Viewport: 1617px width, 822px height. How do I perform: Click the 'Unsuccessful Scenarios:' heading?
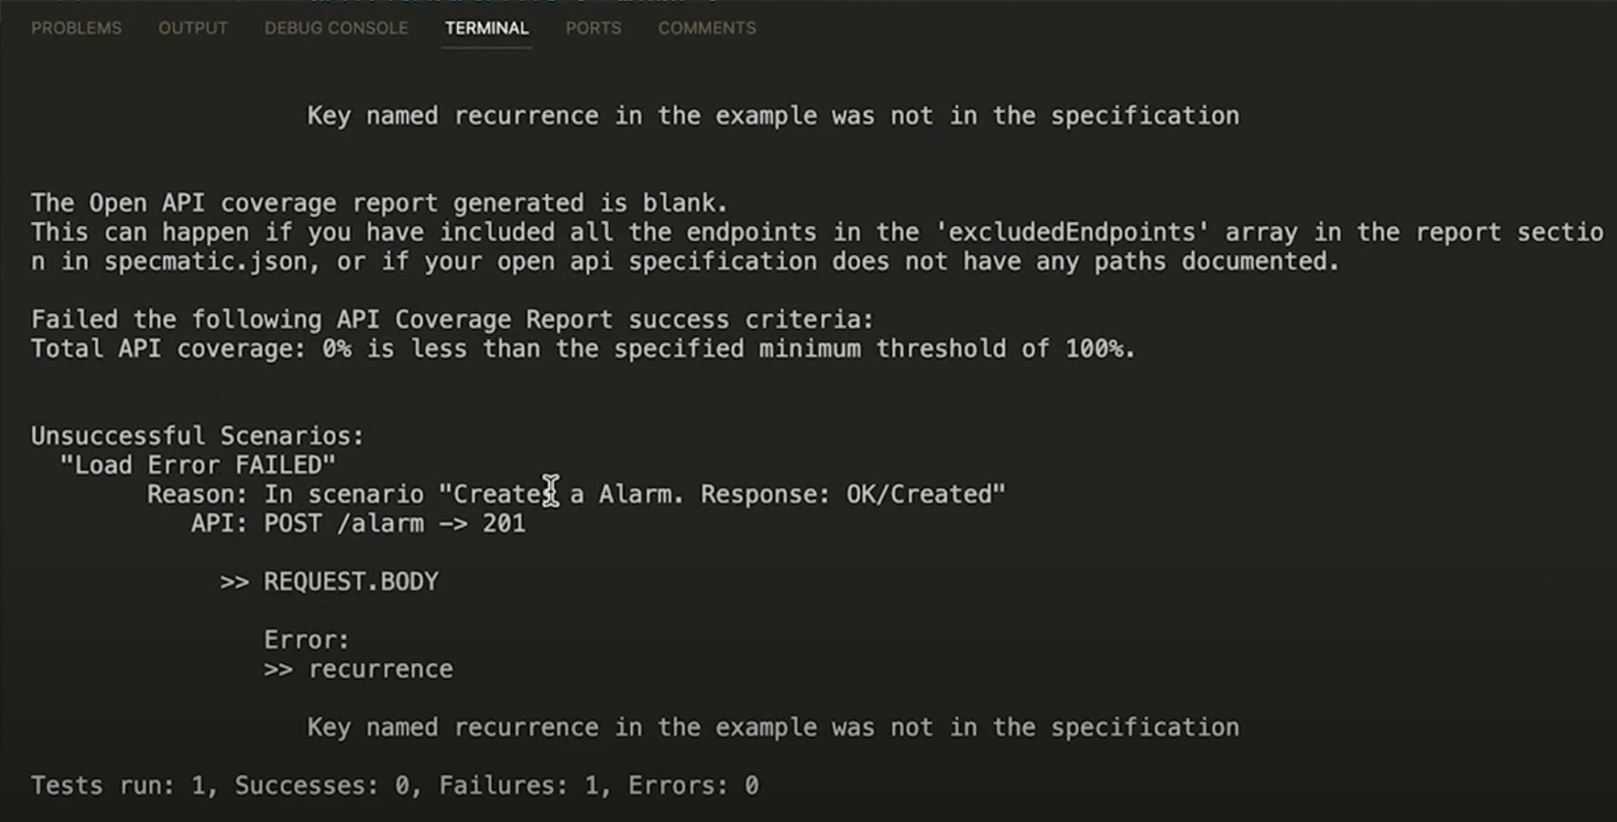click(198, 436)
